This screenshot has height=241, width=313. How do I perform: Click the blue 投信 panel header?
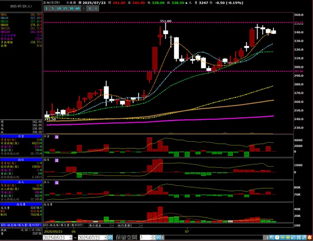click(21, 160)
